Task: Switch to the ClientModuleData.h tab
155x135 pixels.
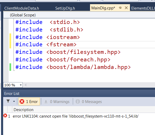Action: pos(22,8)
